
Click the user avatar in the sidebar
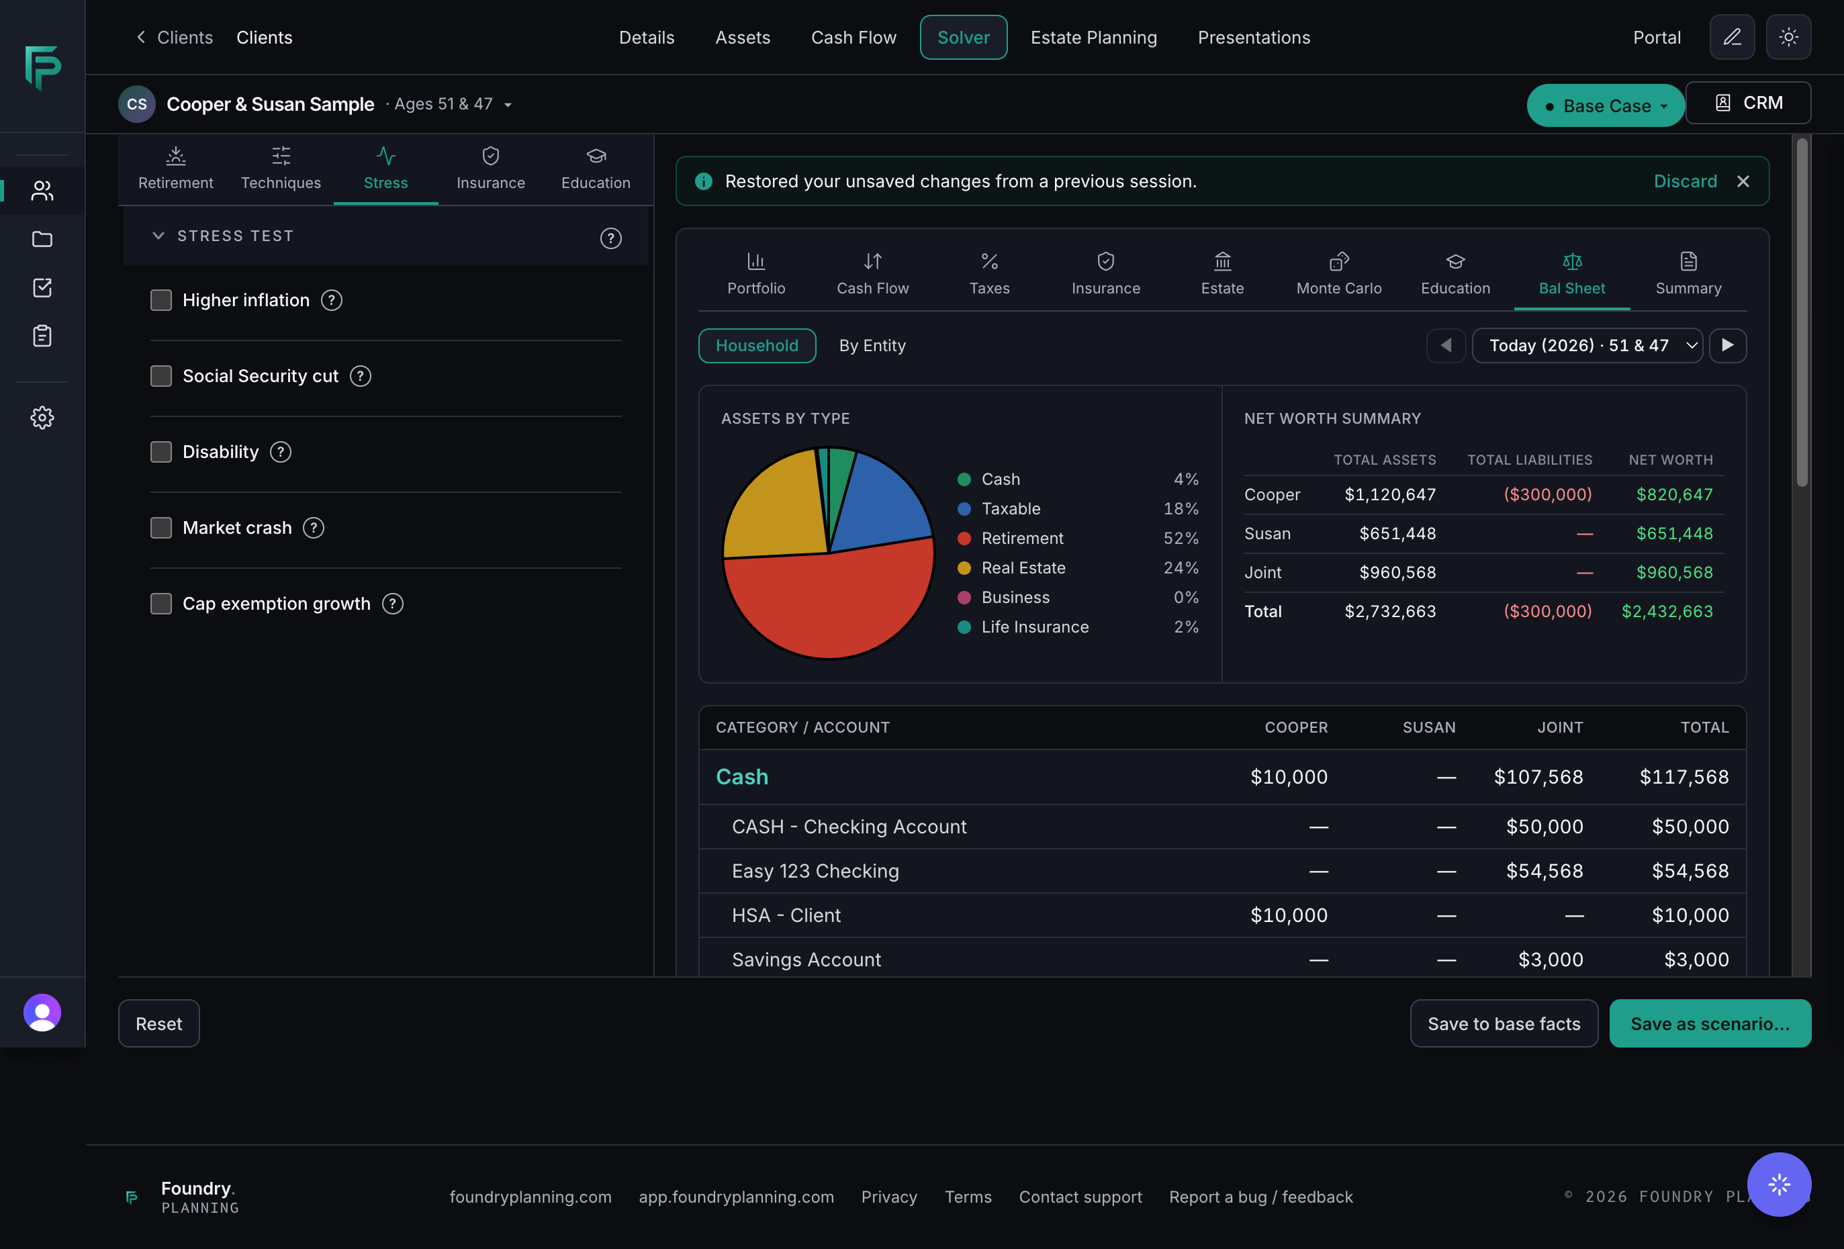[42, 1012]
